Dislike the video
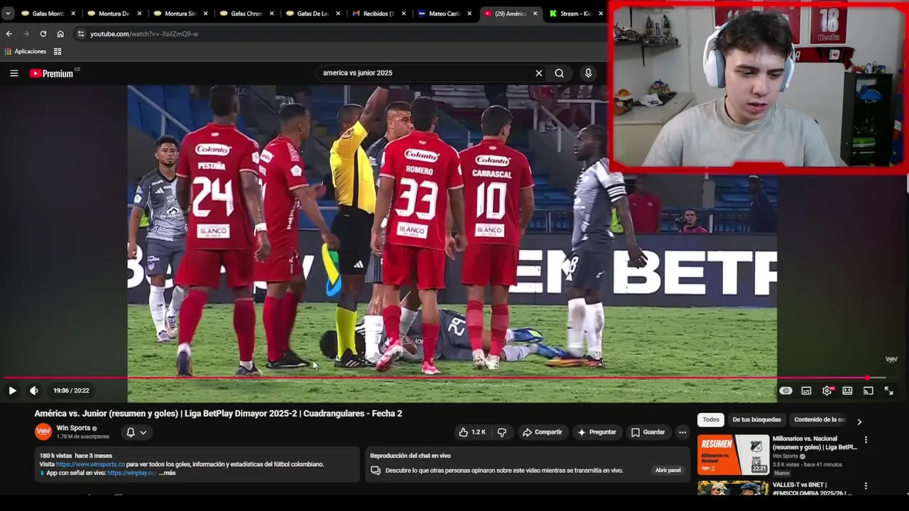The width and height of the screenshot is (909, 511). [502, 432]
